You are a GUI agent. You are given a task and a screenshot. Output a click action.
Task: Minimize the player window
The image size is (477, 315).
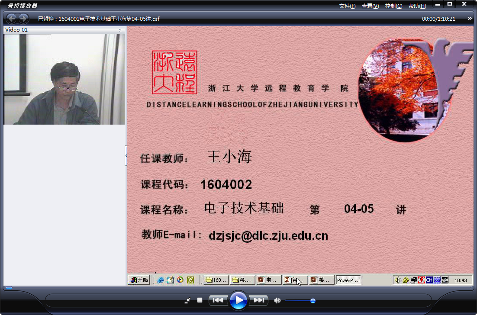[x=438, y=5]
